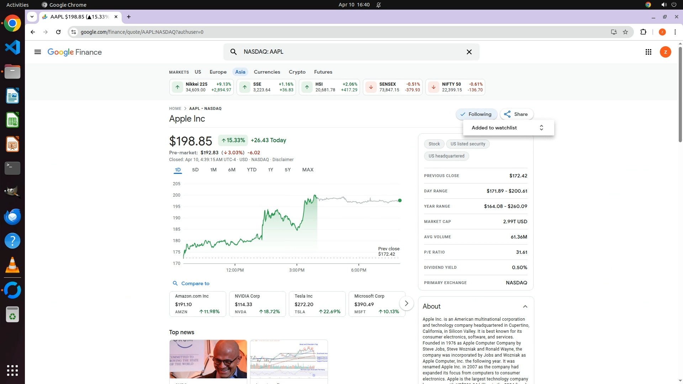Screen dimensions: 683x384
Task: Switch chart to the 5Y range
Action: [x=287, y=170]
